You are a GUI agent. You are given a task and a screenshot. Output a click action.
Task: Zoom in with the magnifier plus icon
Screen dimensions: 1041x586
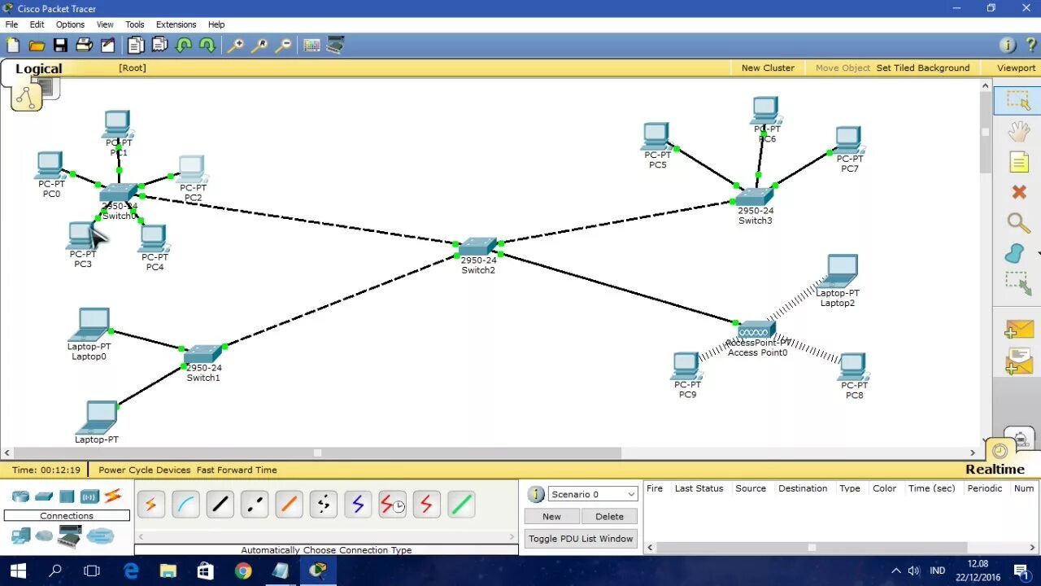[235, 46]
